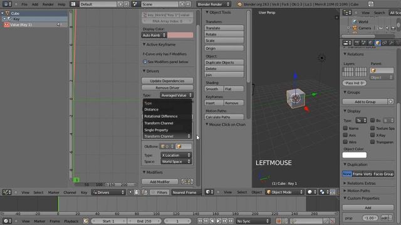
Task: Click the Calculate Paths button
Action: click(x=224, y=117)
